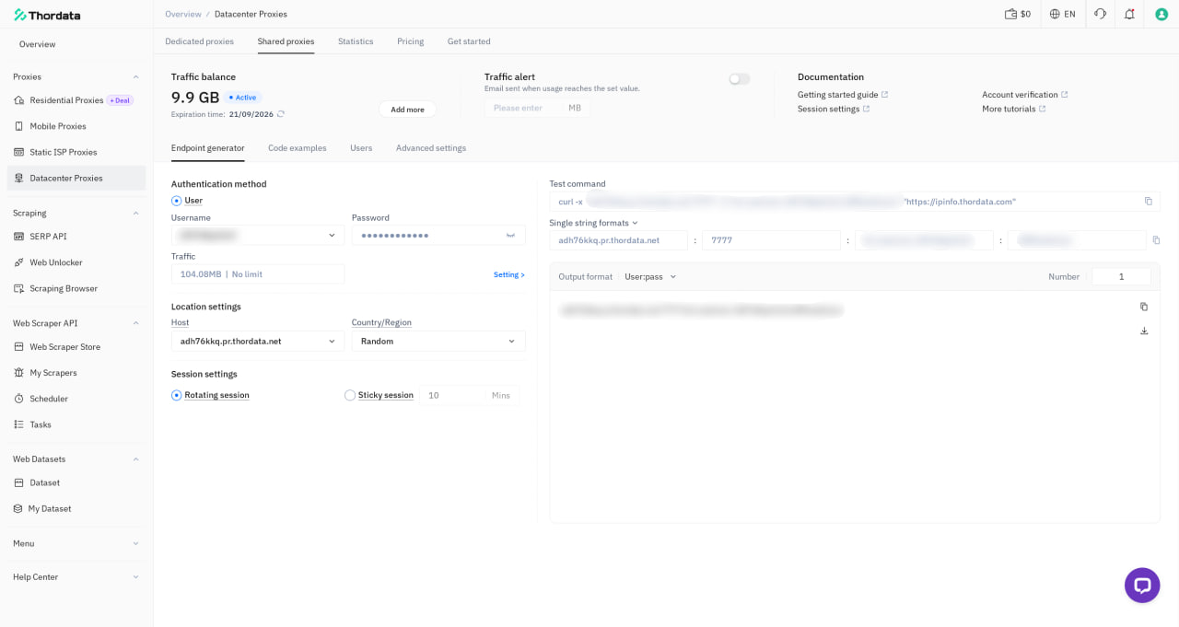Click the Add more button

pos(407,109)
